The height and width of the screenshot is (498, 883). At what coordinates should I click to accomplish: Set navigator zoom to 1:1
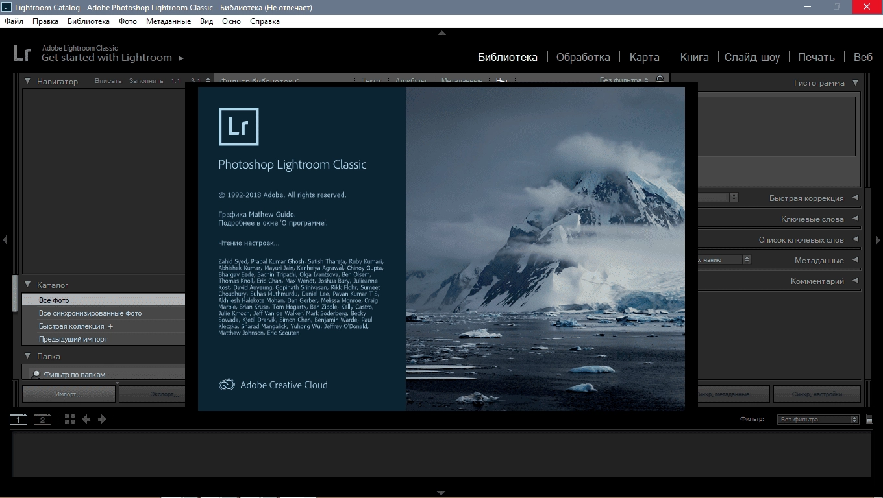coord(175,81)
